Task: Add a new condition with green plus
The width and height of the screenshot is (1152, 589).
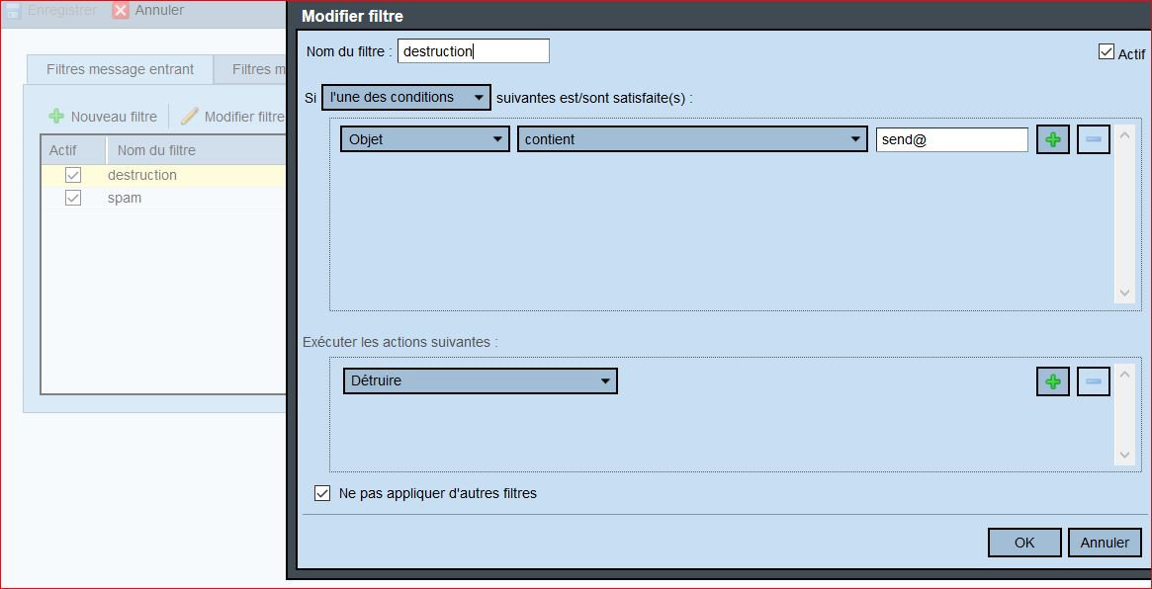Action: (1053, 139)
